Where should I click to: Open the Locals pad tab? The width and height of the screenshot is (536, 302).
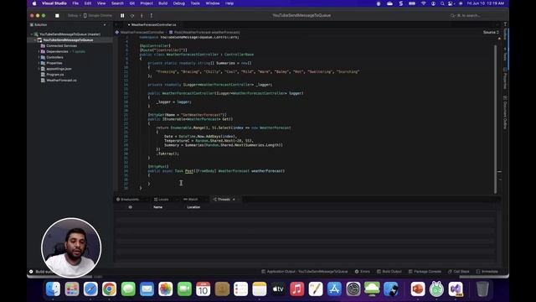coord(162,200)
